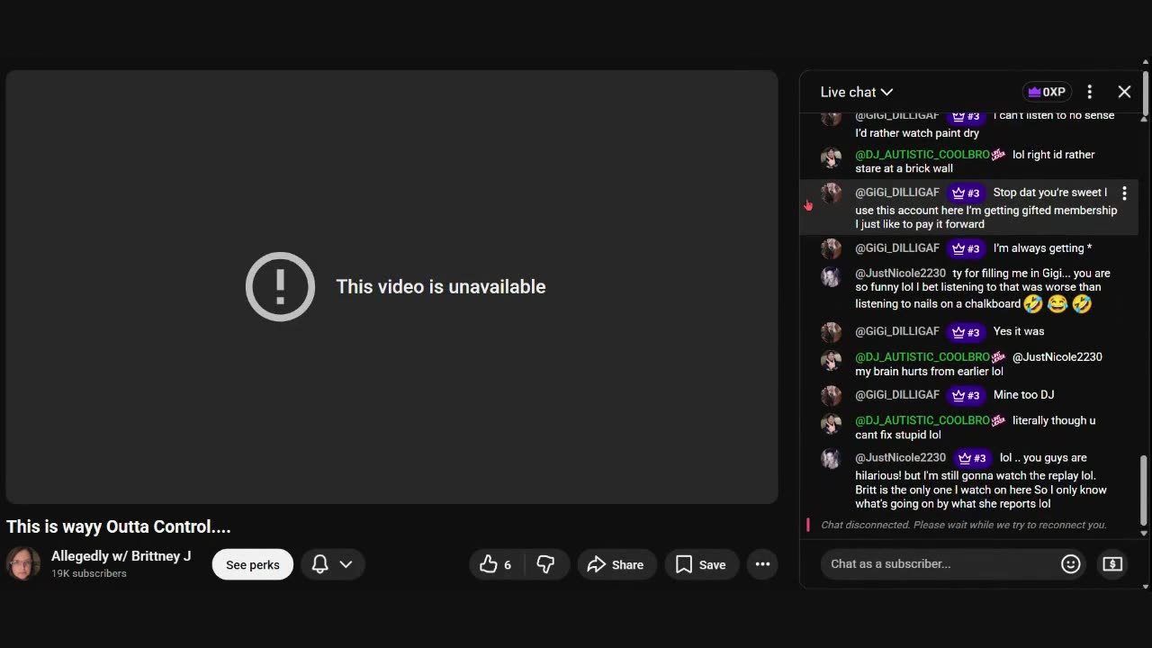Open Allegedly w/ Brittney J channel avatar
1152x648 pixels.
(x=23, y=563)
